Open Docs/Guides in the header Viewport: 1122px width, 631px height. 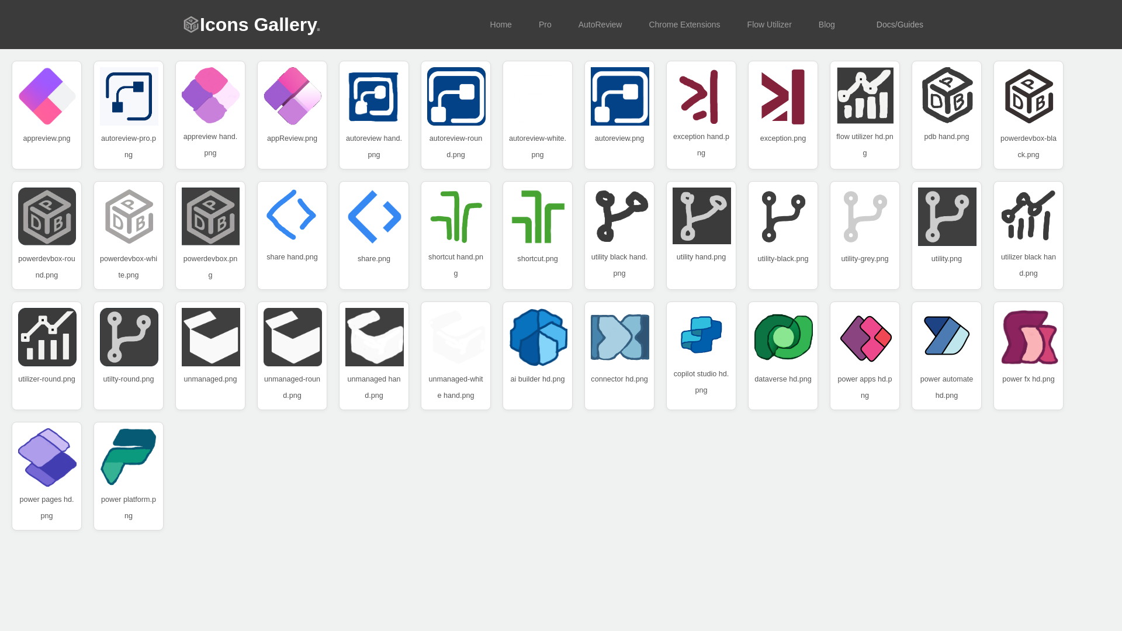pyautogui.click(x=900, y=25)
